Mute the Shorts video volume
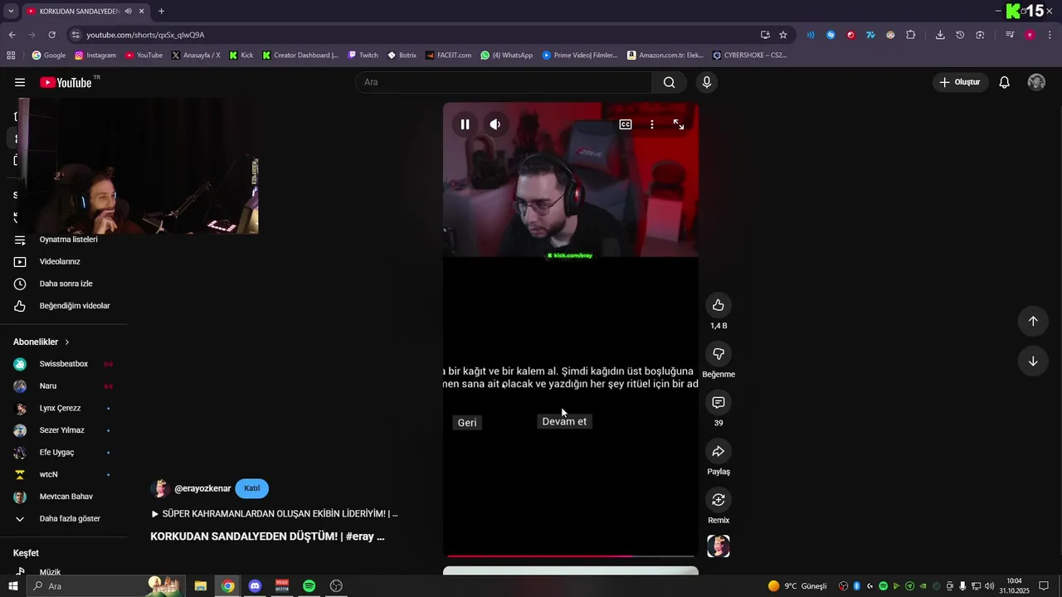The height and width of the screenshot is (597, 1062). pos(495,124)
